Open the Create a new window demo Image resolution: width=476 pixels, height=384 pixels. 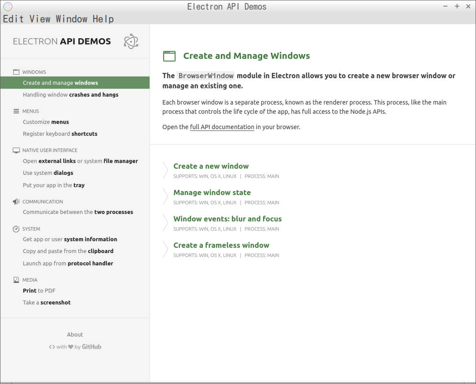211,166
